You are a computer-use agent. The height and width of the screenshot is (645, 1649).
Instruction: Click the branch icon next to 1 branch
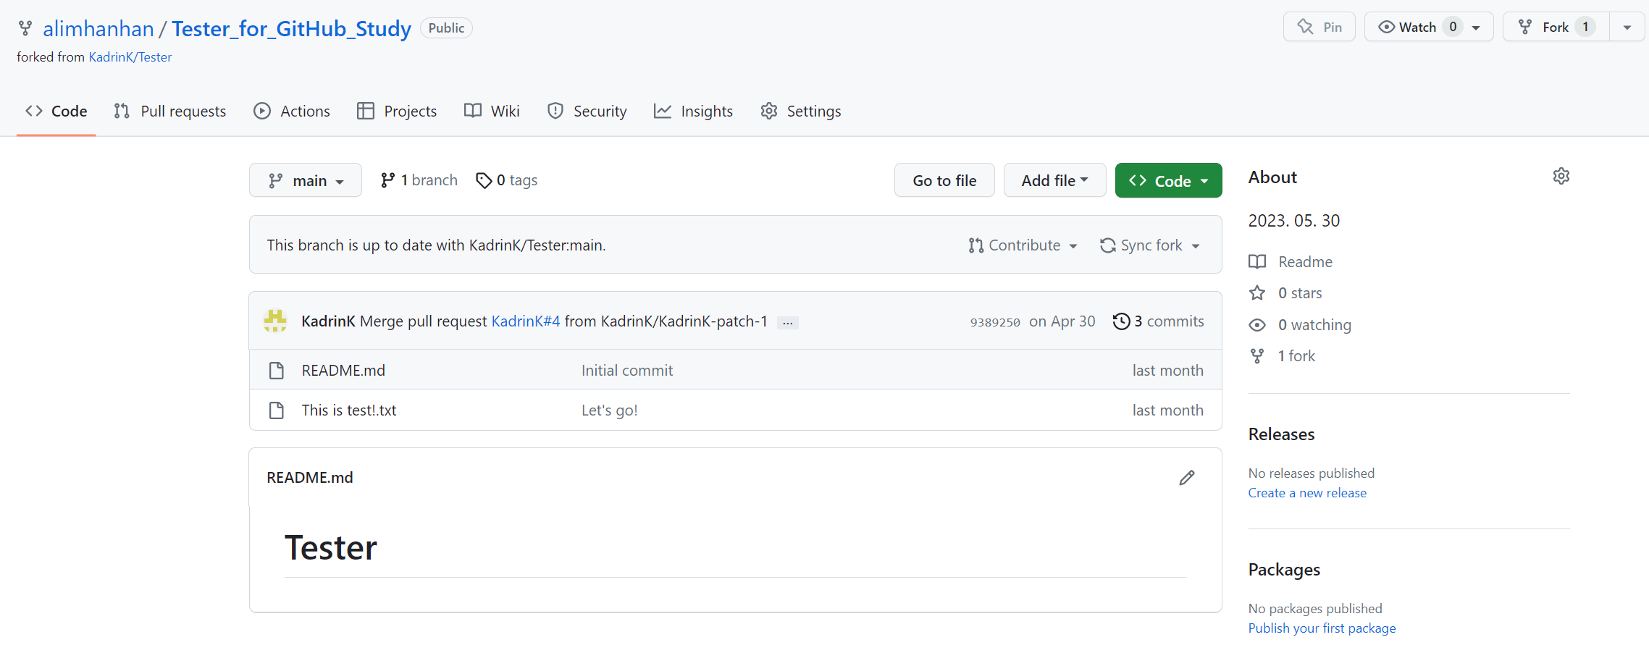(x=388, y=180)
